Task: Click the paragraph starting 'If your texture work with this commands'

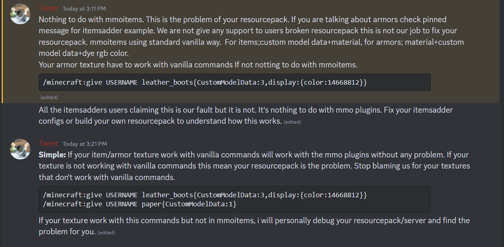Action: (254, 226)
